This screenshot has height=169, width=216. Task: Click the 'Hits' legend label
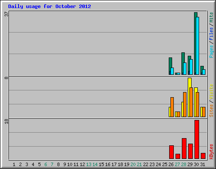(211, 17)
